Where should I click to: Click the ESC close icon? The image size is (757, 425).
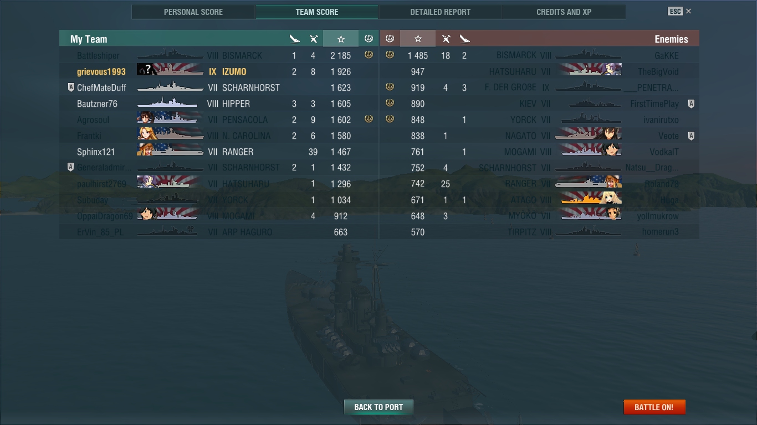(688, 11)
